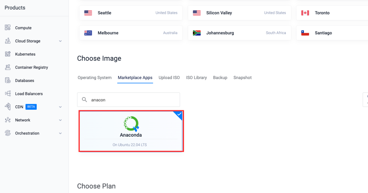Click the Choose Image heading
368x193 pixels.
[99, 59]
